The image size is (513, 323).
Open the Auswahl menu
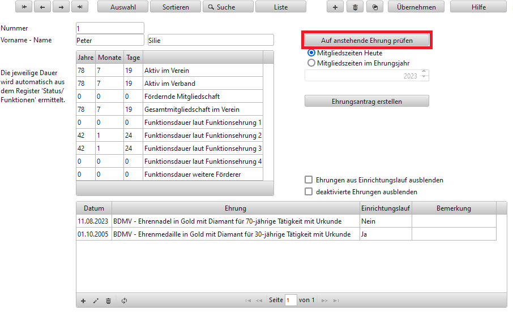[123, 7]
